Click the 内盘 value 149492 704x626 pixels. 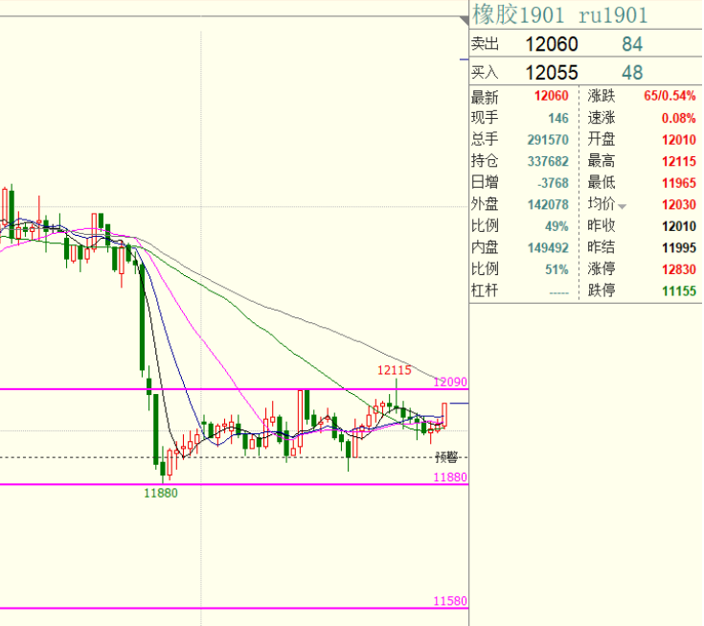(x=548, y=247)
